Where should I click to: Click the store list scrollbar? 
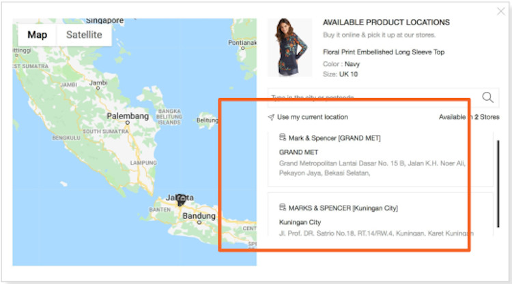coord(498,184)
